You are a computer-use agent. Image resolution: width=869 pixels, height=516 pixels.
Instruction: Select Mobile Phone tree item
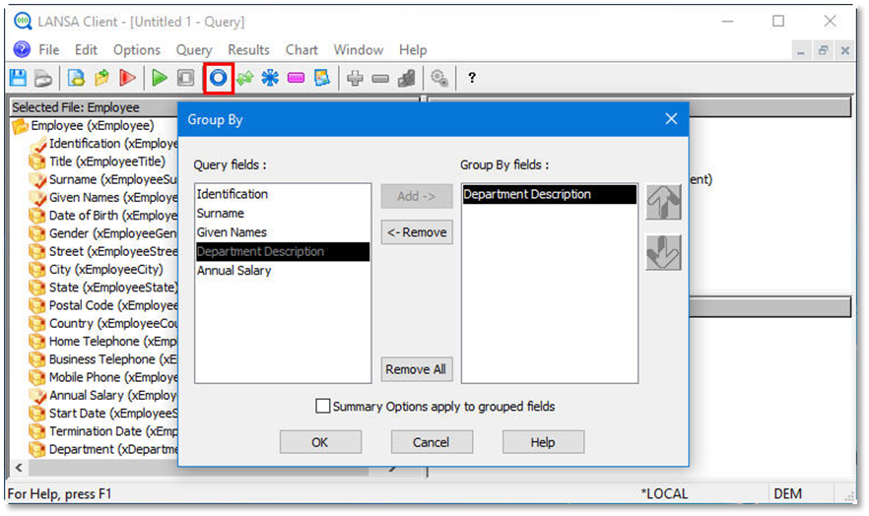click(x=113, y=377)
